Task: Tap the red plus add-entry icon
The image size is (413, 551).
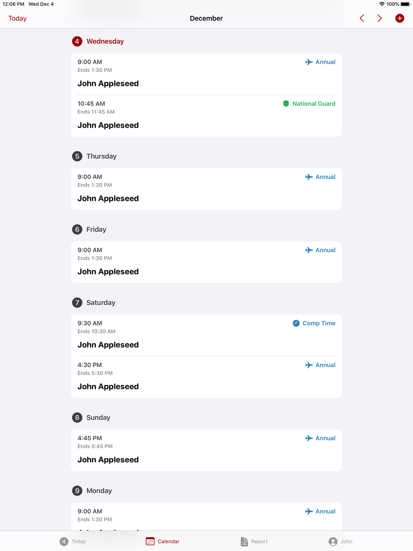Action: [399, 18]
